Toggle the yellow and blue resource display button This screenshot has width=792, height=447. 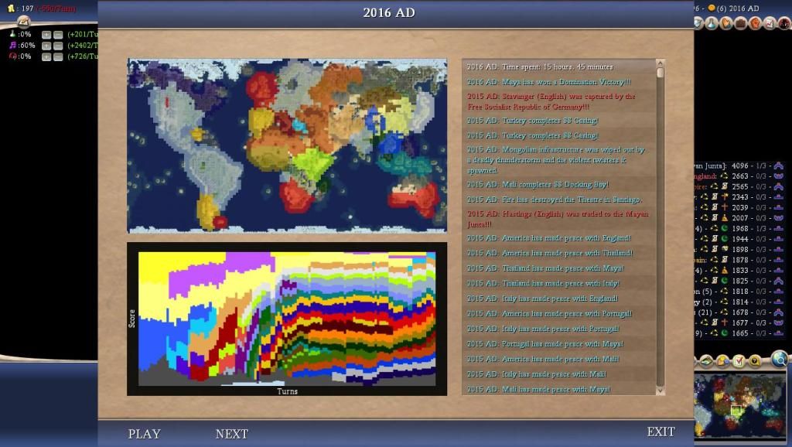(x=723, y=360)
